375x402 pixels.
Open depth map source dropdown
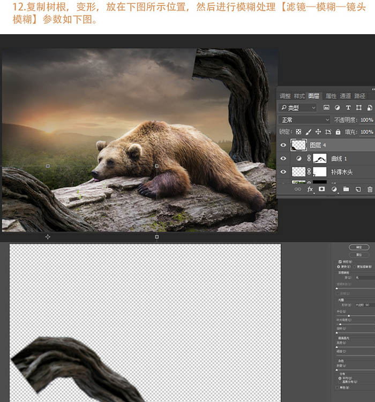365,277
